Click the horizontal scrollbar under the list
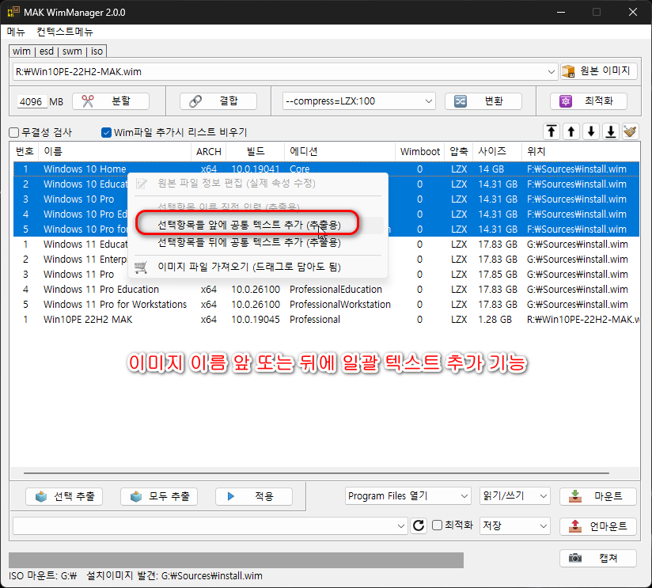The image size is (652, 588). [316, 472]
